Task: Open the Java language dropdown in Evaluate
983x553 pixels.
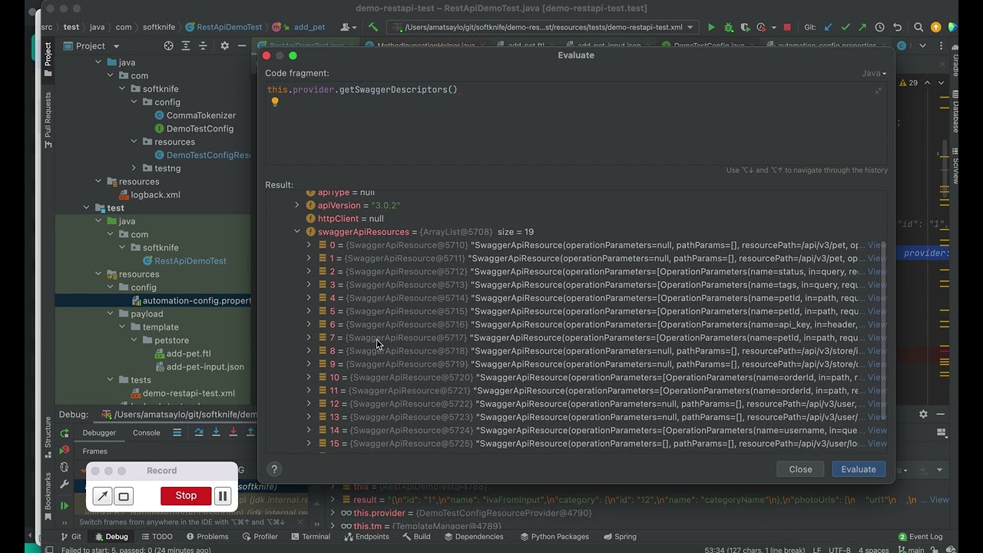Action: coord(874,73)
